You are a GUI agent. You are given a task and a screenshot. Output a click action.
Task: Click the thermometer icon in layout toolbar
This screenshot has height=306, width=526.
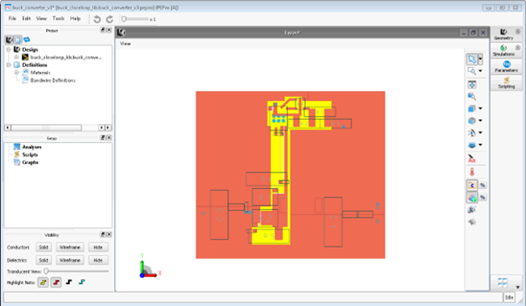472,172
